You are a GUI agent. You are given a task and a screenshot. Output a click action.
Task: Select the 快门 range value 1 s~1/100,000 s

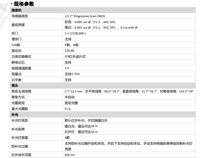(75, 34)
